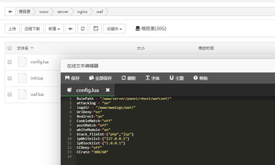Viewport: 275px width, 165px height.
Task: Click the back arrow in breadcrumb path
Action: pyautogui.click(x=10, y=12)
